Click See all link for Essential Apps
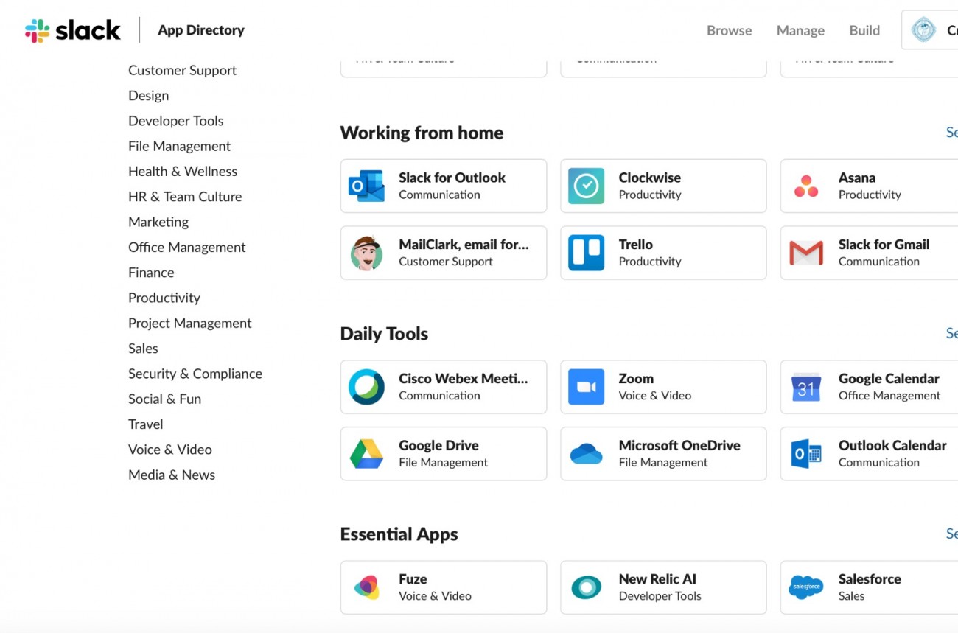958x633 pixels. 951,534
